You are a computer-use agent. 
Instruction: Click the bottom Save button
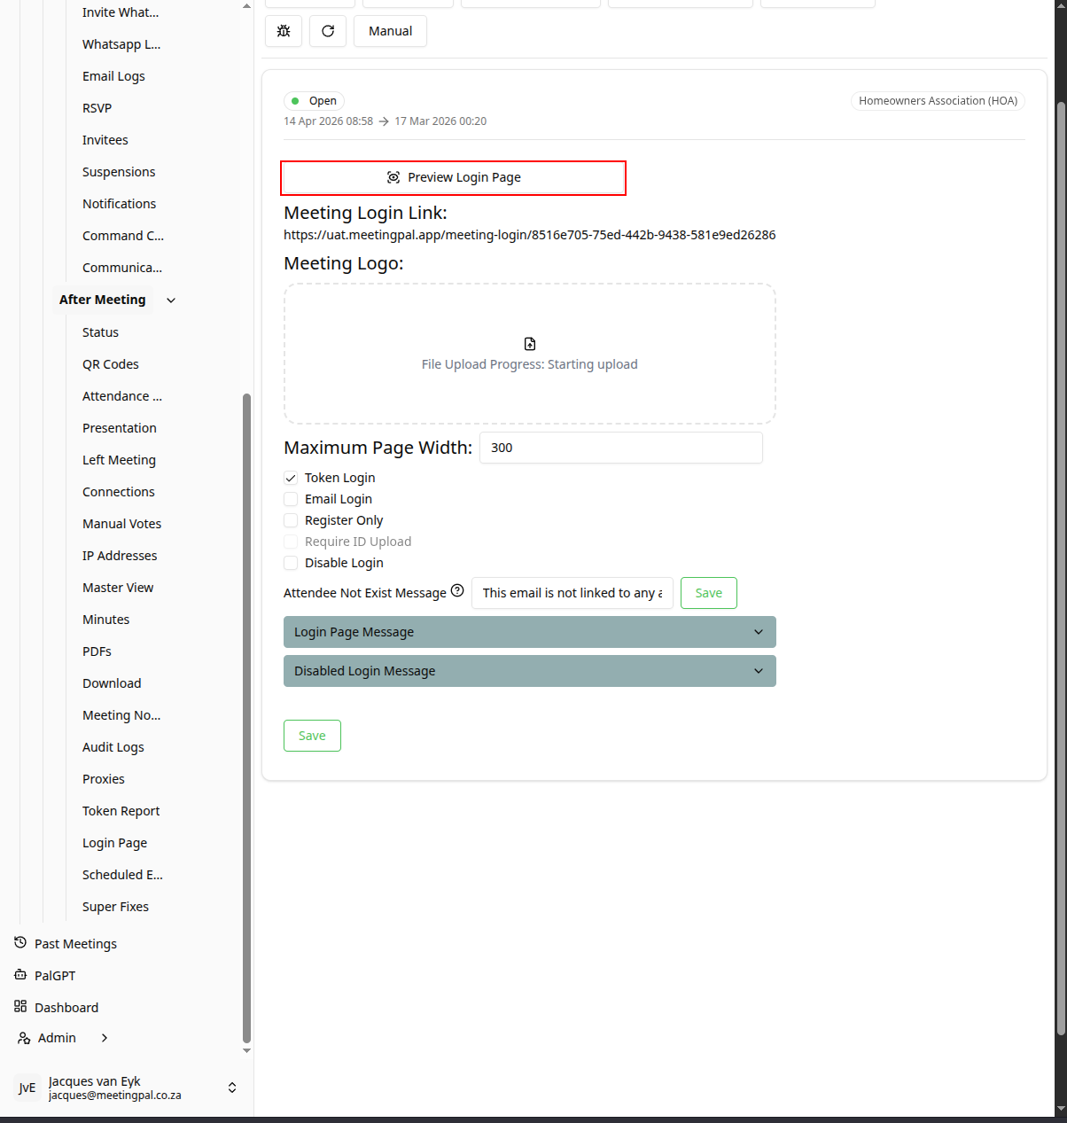312,736
